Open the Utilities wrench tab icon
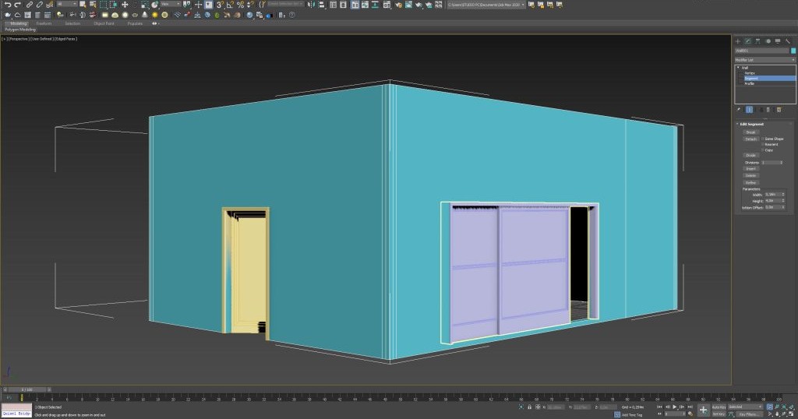 (x=788, y=41)
